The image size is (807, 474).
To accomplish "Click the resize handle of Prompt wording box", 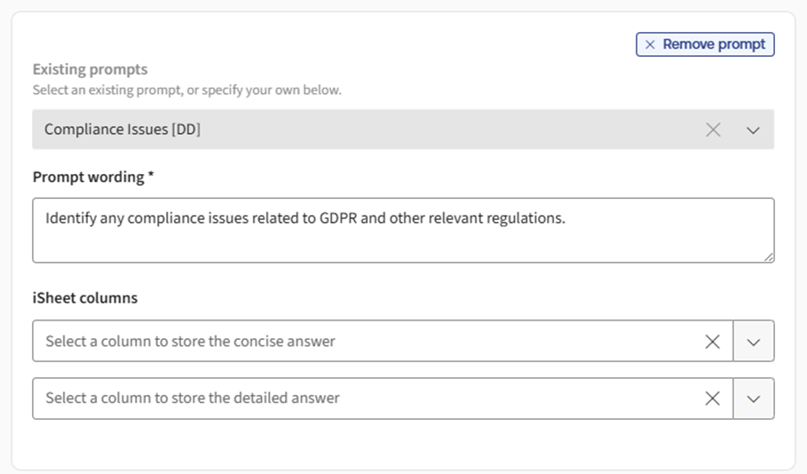I will (x=768, y=257).
